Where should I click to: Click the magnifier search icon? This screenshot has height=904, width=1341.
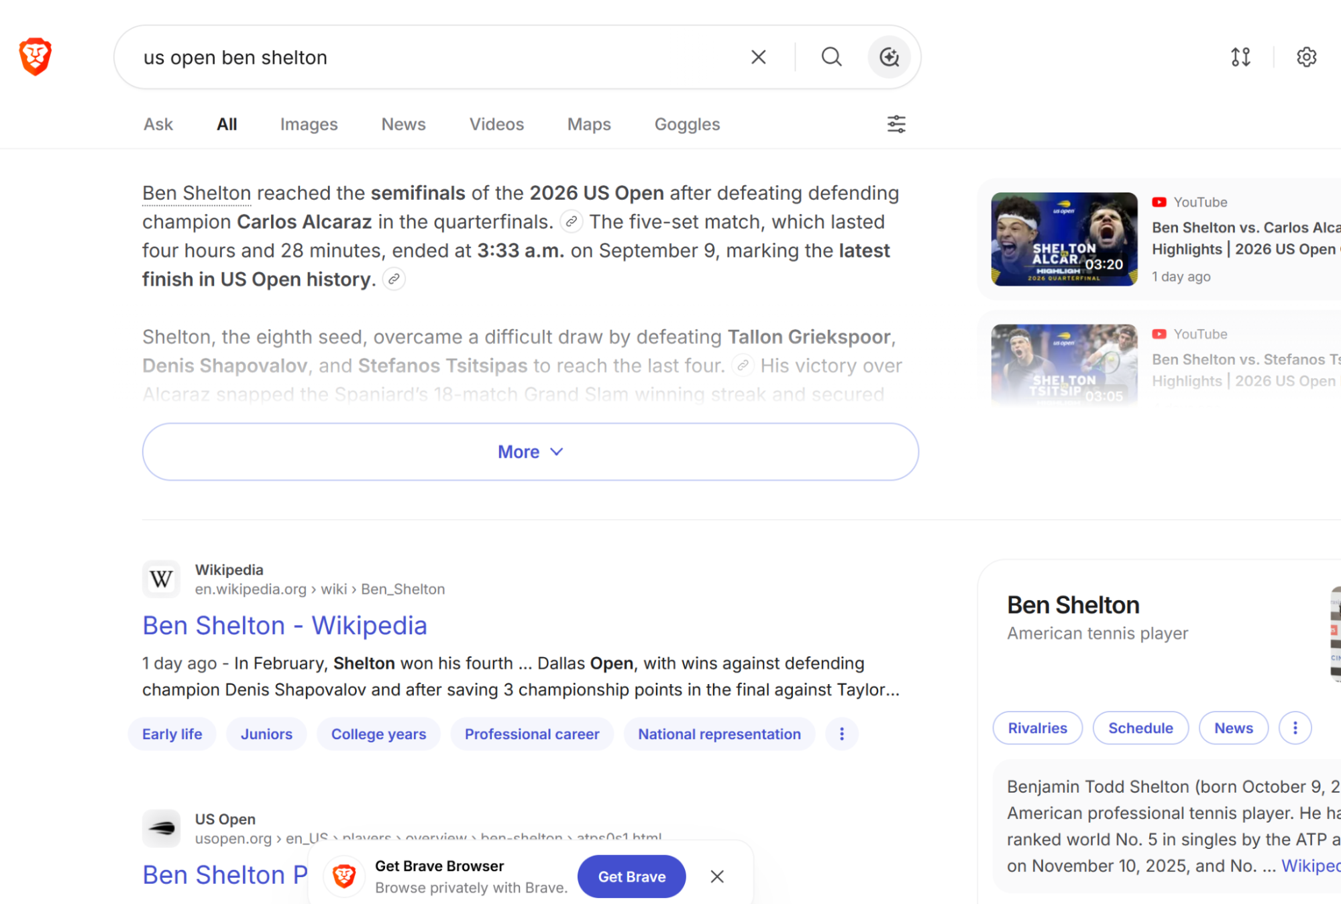832,57
